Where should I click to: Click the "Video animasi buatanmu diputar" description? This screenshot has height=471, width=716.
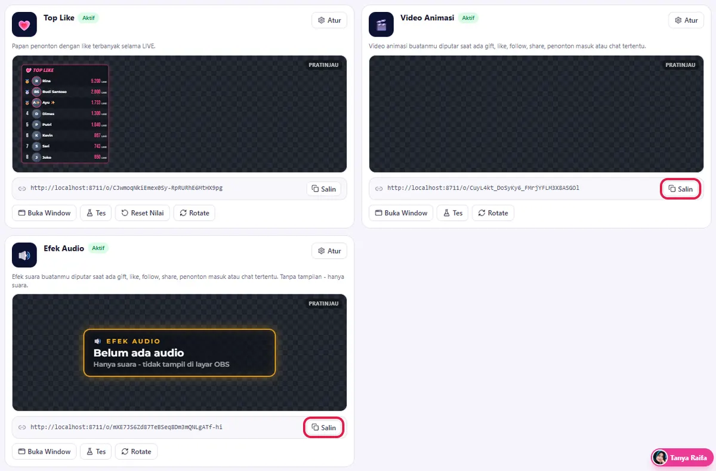coord(508,46)
